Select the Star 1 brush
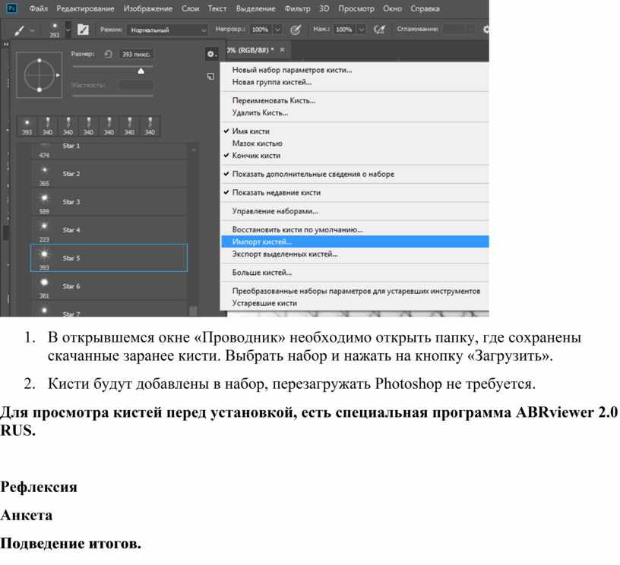The width and height of the screenshot is (620, 565). [109, 151]
